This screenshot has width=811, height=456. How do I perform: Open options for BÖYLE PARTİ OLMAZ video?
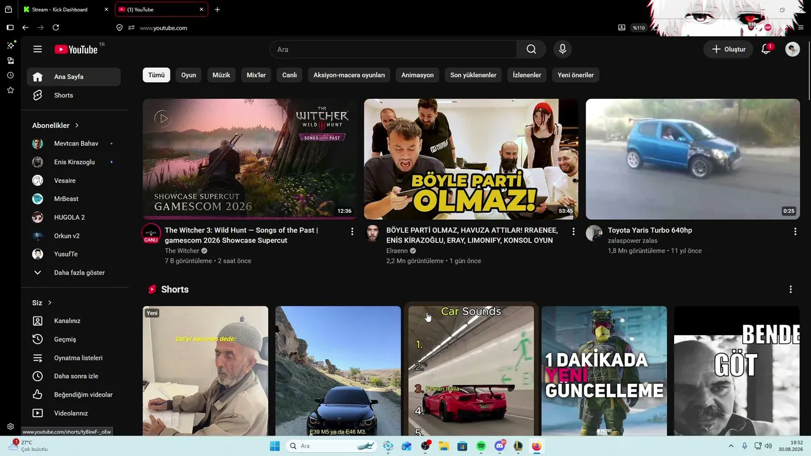(573, 232)
